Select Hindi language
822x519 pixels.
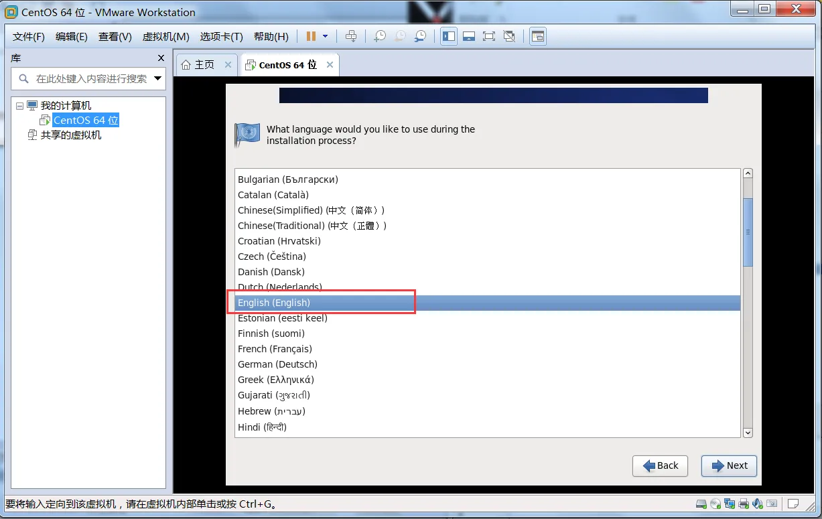(x=488, y=427)
